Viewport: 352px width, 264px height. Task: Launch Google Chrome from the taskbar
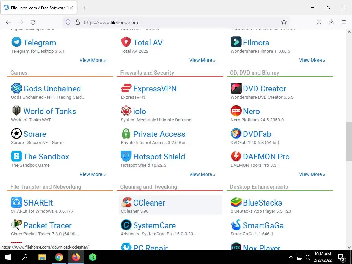click(59, 257)
